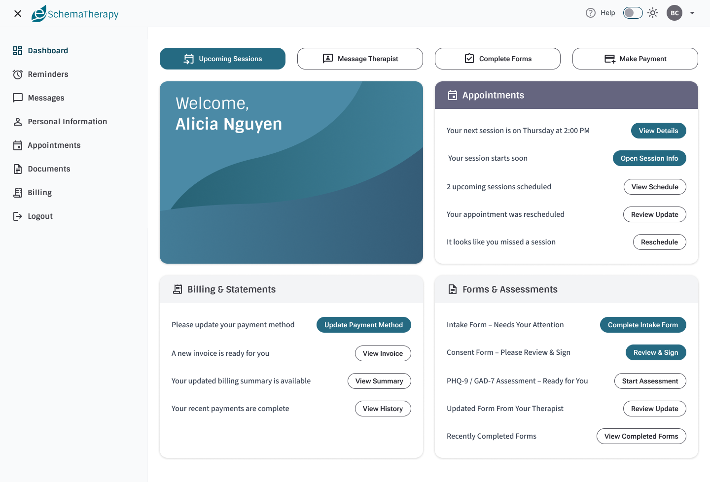Click View Summary button
The width and height of the screenshot is (710, 482).
tap(379, 381)
